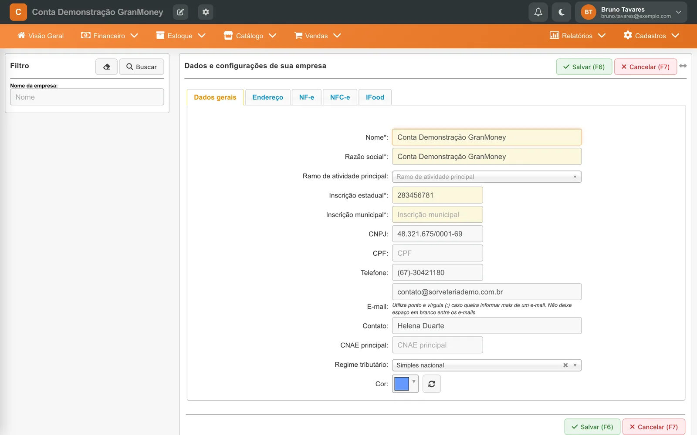The height and width of the screenshot is (435, 697).
Task: Click the Inscrição municipal field
Action: pyautogui.click(x=437, y=214)
